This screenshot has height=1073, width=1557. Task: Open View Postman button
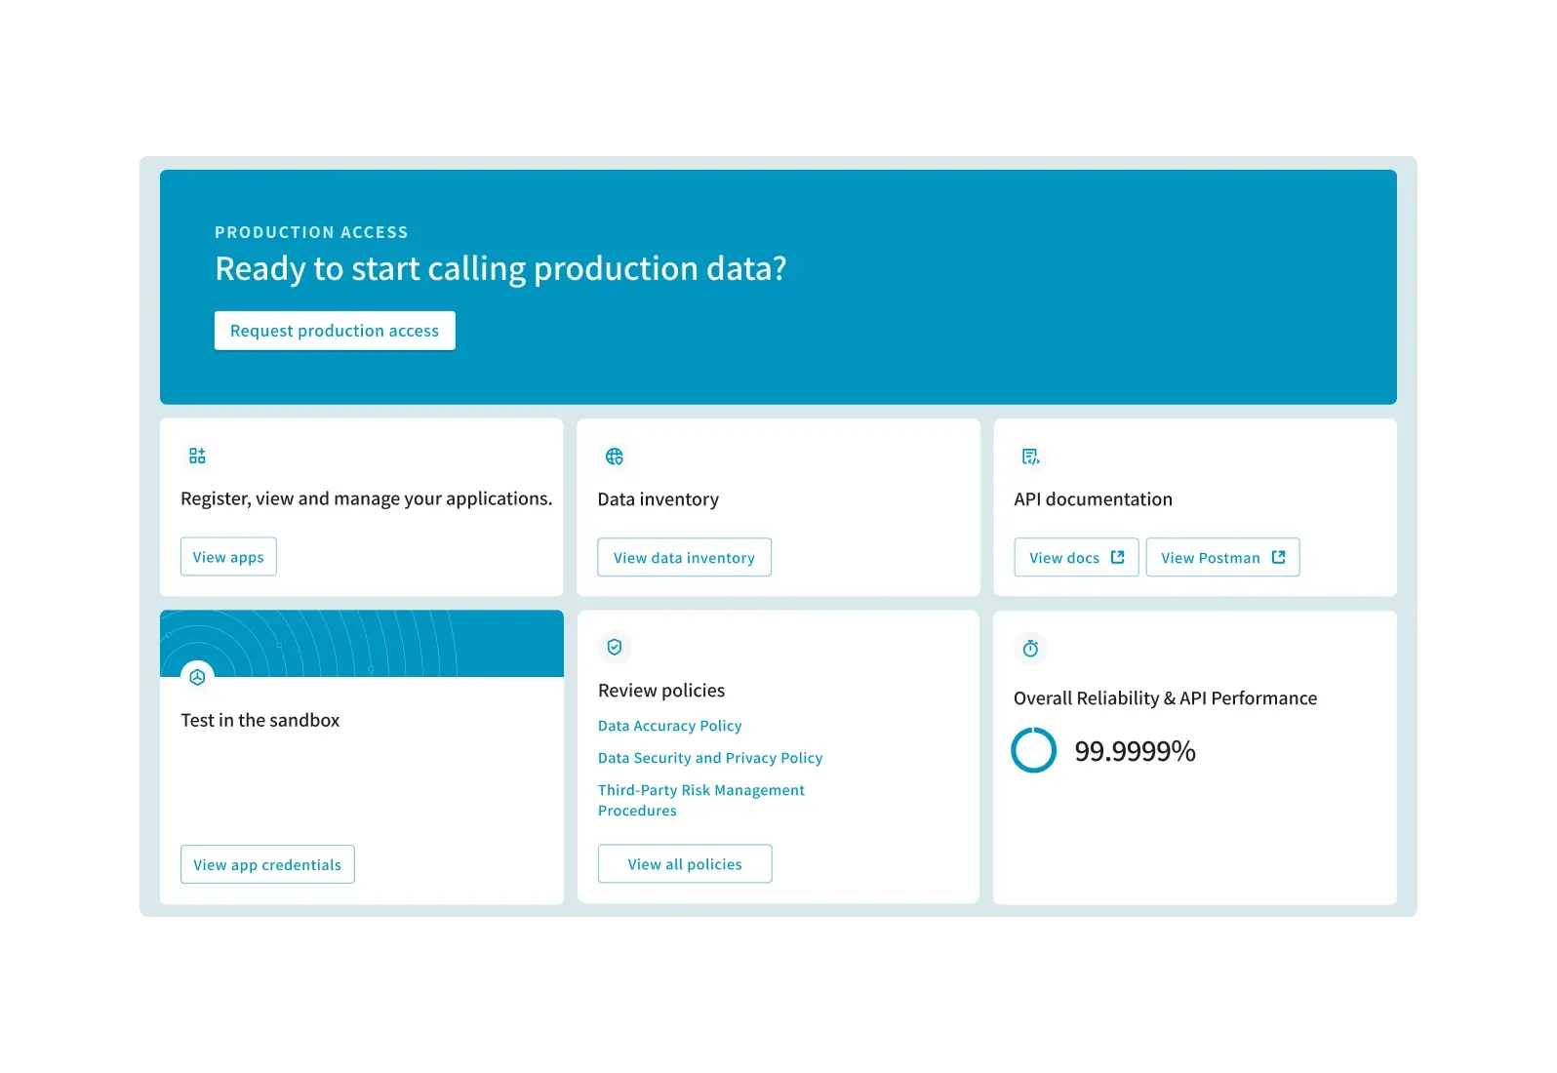(1222, 558)
